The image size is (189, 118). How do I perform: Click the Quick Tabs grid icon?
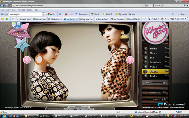click(12, 19)
